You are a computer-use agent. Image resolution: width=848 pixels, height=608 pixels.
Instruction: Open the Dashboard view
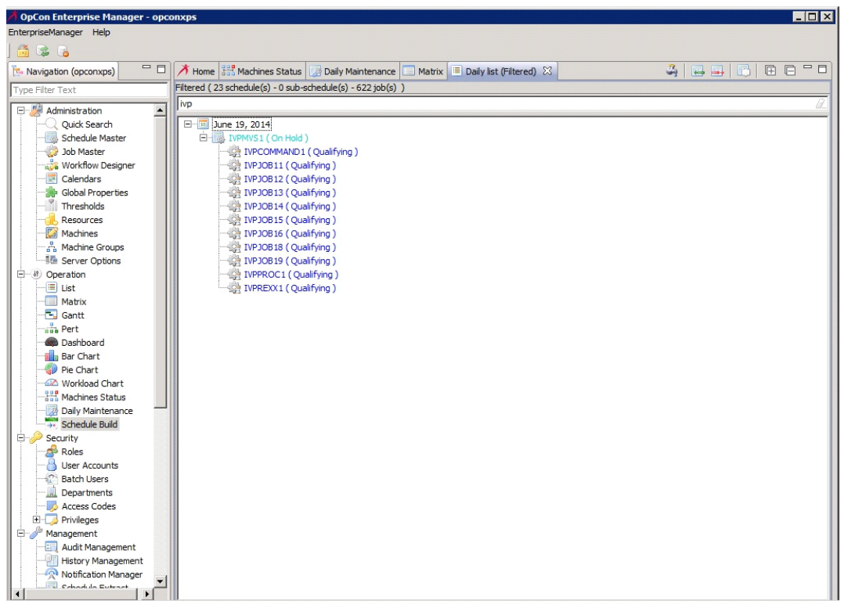(83, 343)
